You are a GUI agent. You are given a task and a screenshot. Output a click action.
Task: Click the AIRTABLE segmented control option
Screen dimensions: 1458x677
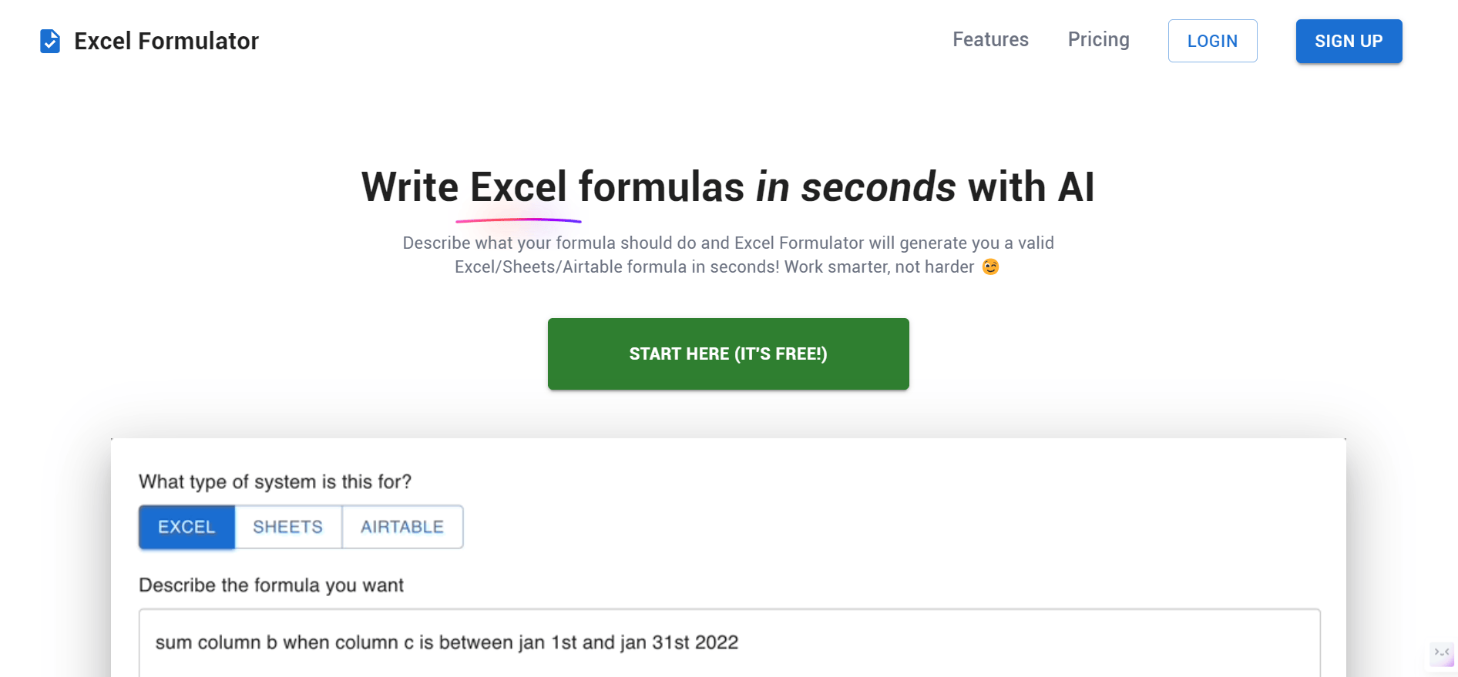401,527
